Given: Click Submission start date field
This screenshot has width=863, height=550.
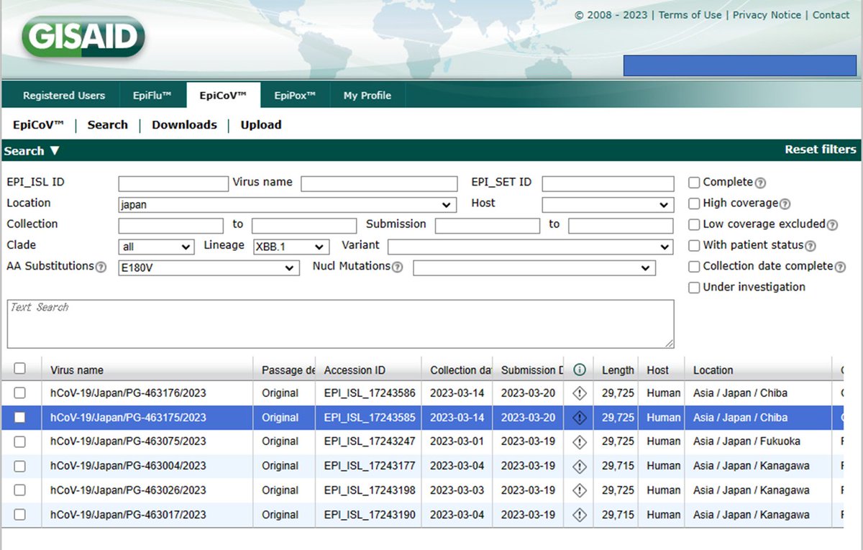Looking at the screenshot, I should click(487, 226).
